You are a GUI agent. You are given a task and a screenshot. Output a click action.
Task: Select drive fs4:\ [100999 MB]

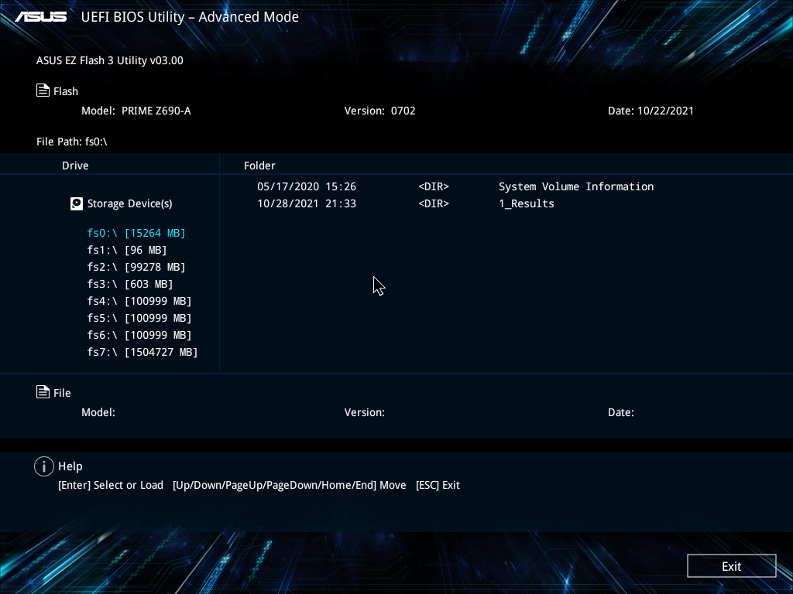(139, 301)
